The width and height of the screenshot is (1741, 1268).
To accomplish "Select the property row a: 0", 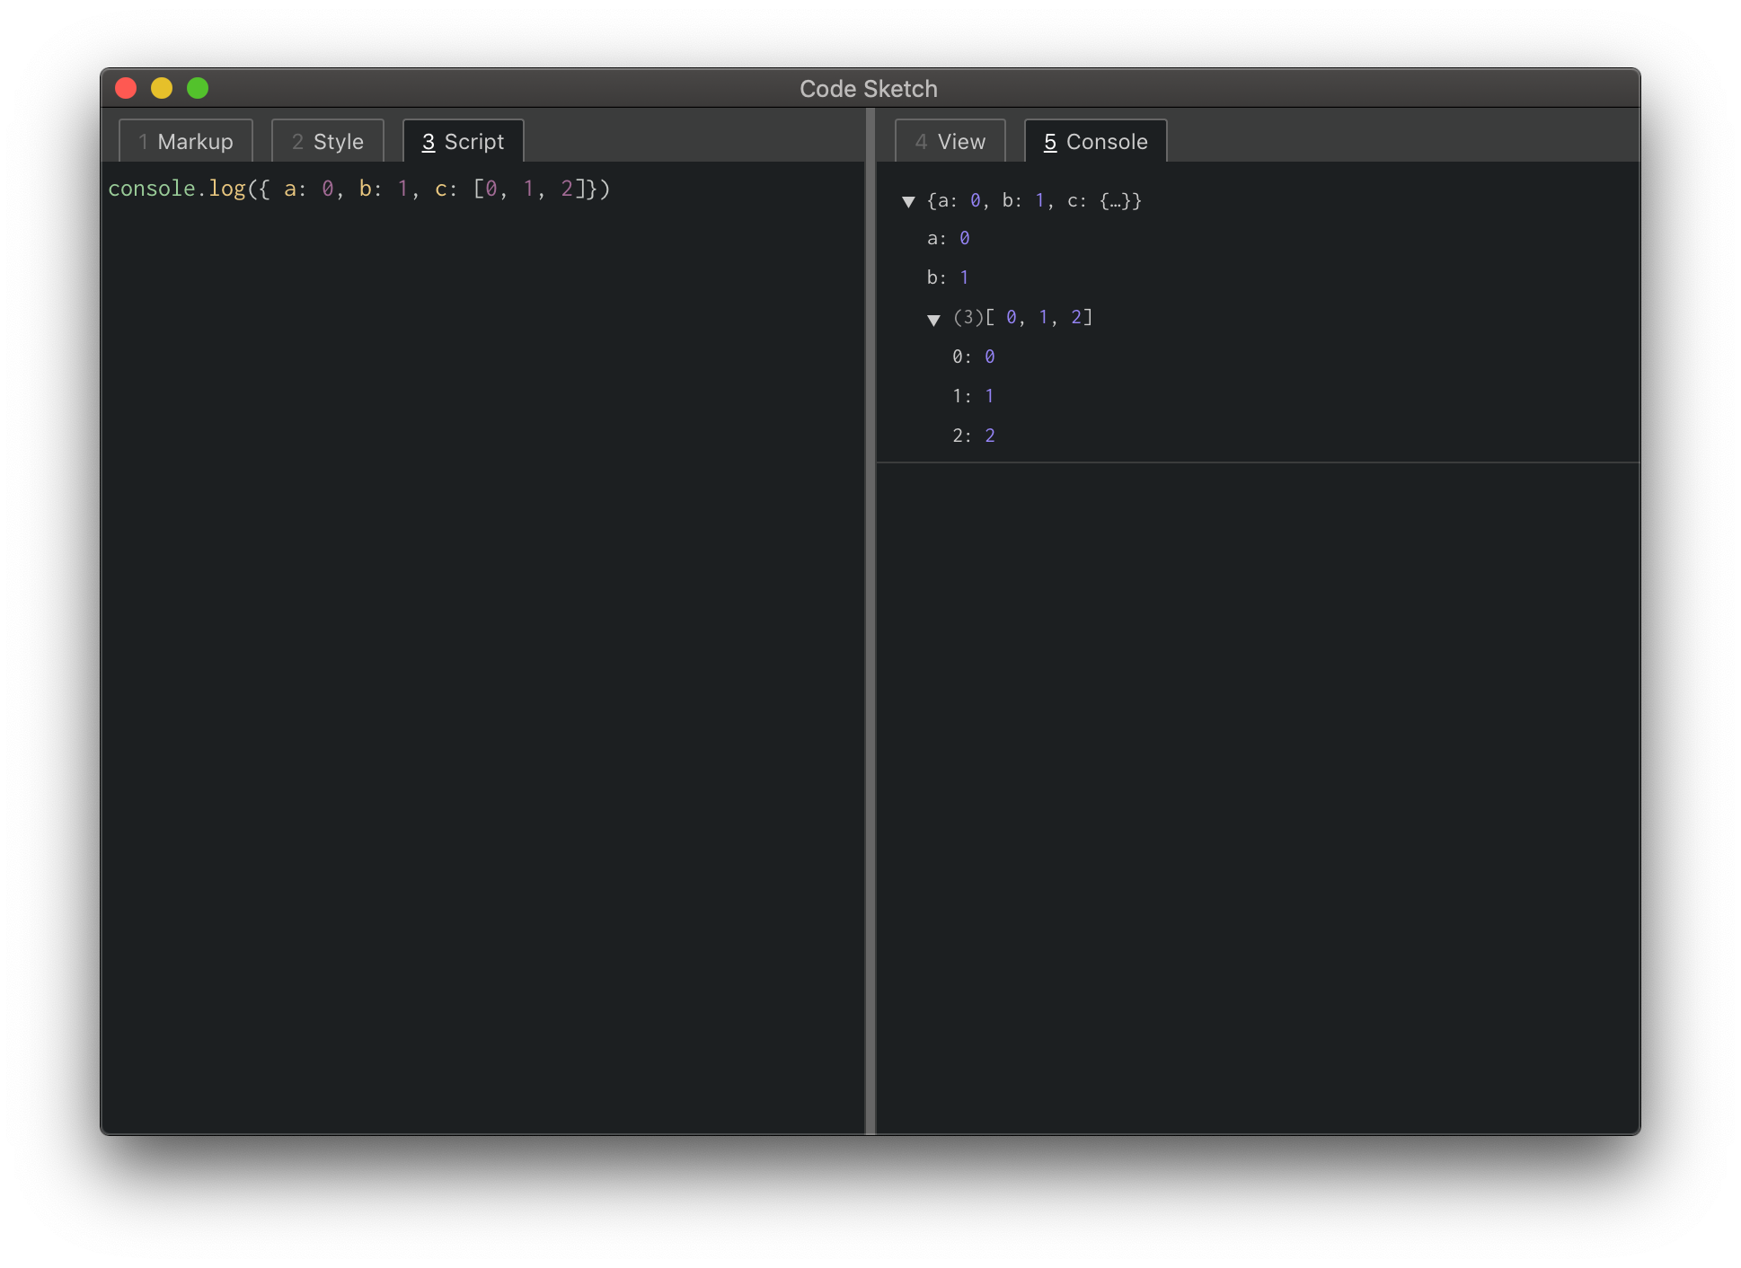I will [x=948, y=238].
